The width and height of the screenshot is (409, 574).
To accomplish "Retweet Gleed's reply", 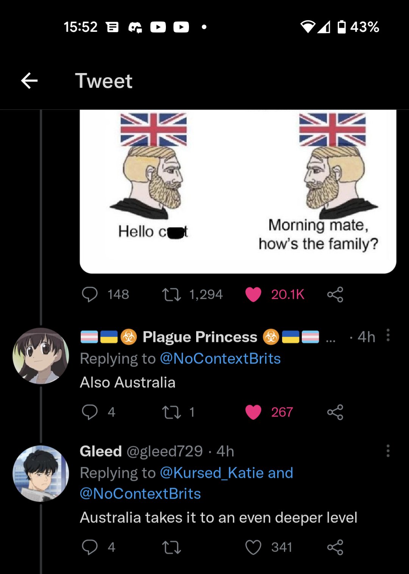I will 171,547.
